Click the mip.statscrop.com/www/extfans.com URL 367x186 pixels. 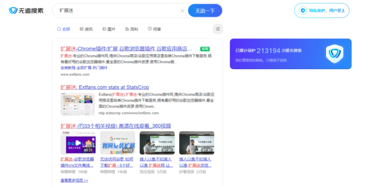click(128, 113)
